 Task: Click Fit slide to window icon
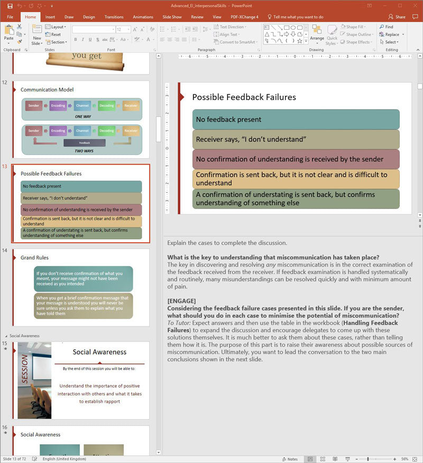click(415, 459)
